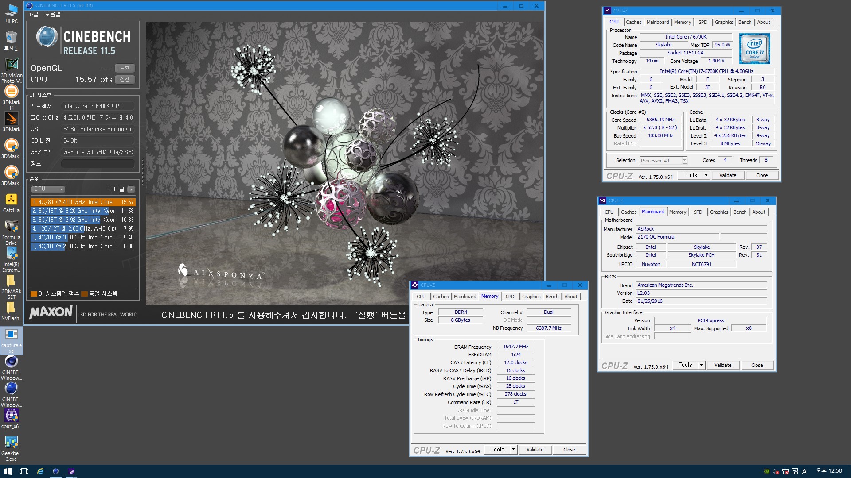The image size is (851, 478).
Task: Open the Formula Drive desktop icon
Action: tap(11, 232)
